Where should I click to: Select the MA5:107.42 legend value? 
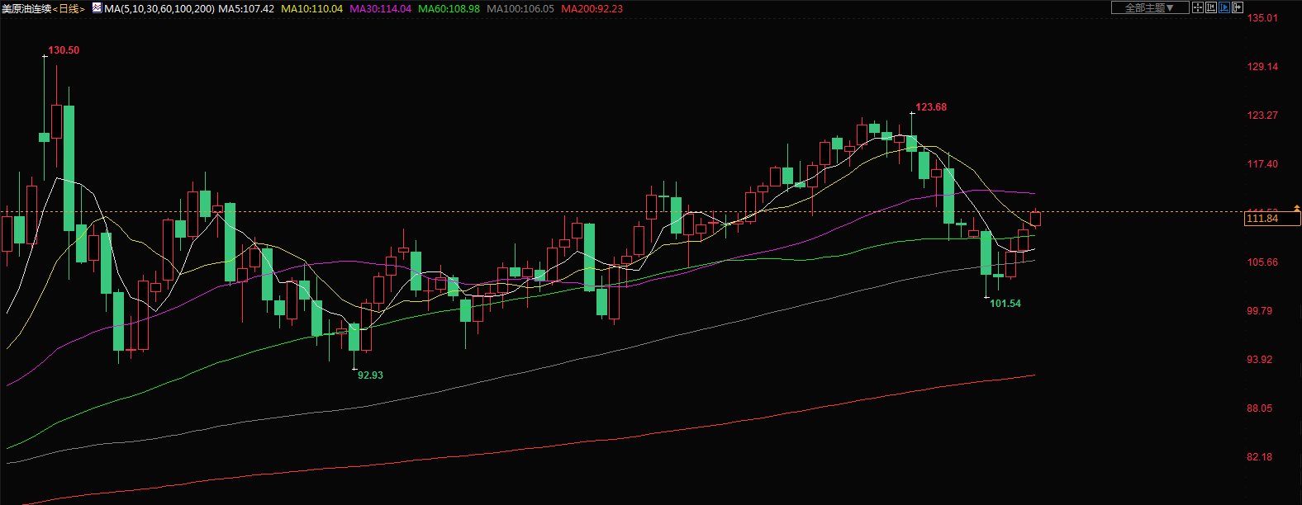pyautogui.click(x=246, y=9)
